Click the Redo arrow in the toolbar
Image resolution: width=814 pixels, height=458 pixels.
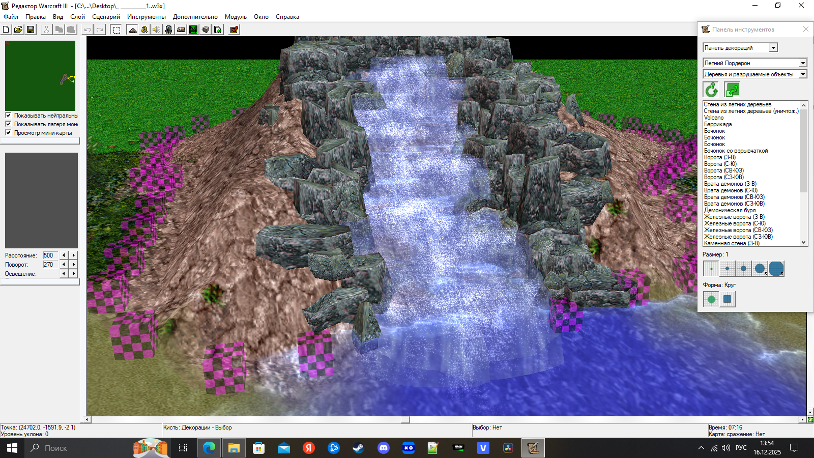point(100,30)
